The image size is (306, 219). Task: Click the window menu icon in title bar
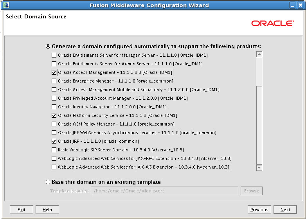[5, 5]
